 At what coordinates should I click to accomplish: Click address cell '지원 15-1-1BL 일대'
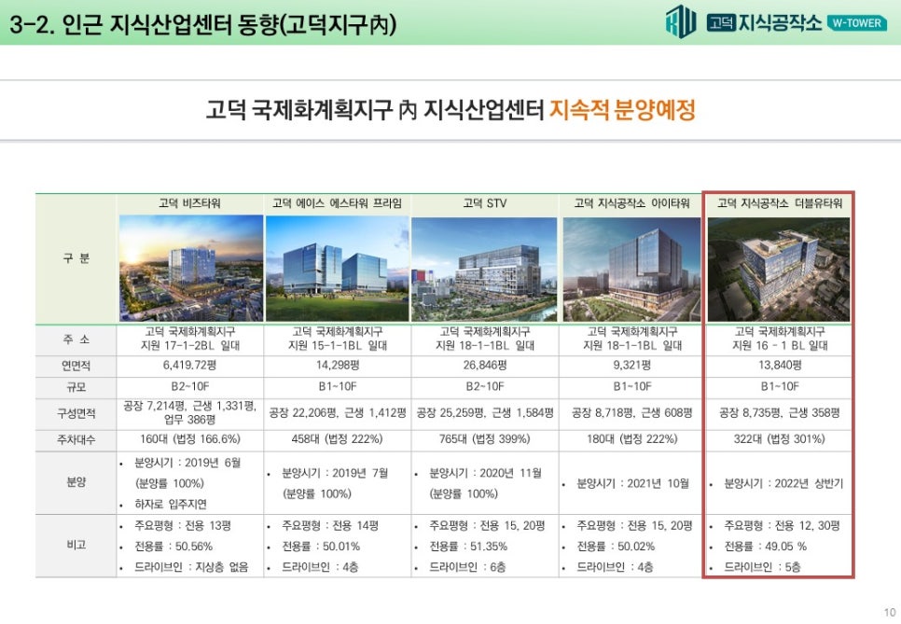(x=338, y=346)
